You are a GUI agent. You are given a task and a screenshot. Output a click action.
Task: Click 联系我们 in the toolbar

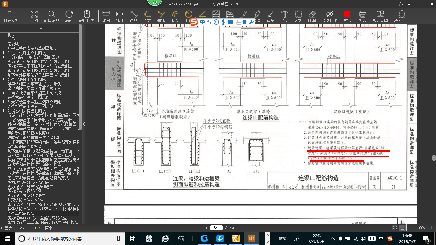point(401,15)
